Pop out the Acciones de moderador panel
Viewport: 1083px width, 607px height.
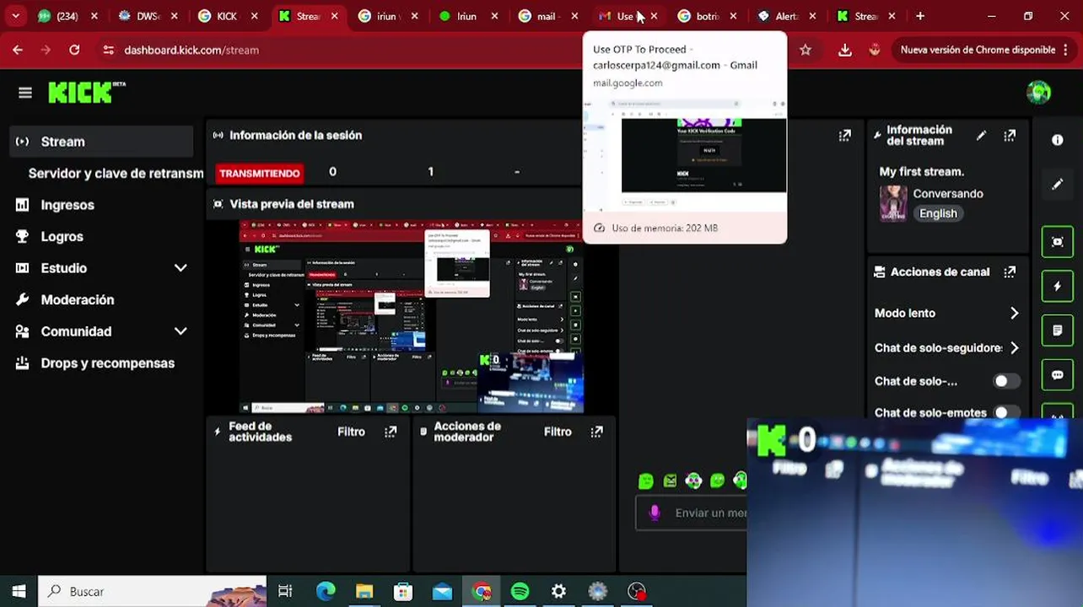pyautogui.click(x=596, y=432)
